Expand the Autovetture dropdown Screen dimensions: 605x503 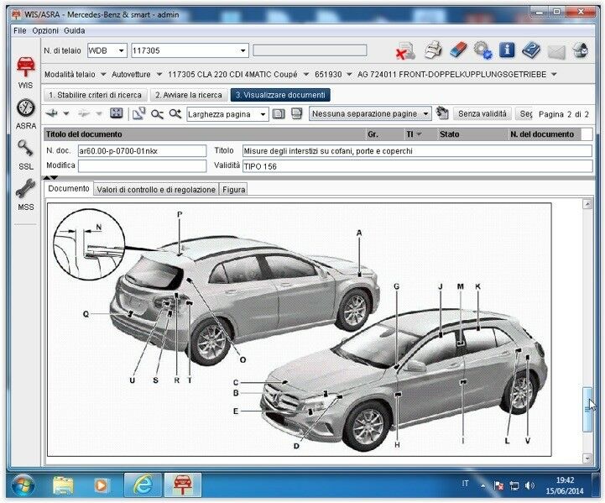(159, 74)
